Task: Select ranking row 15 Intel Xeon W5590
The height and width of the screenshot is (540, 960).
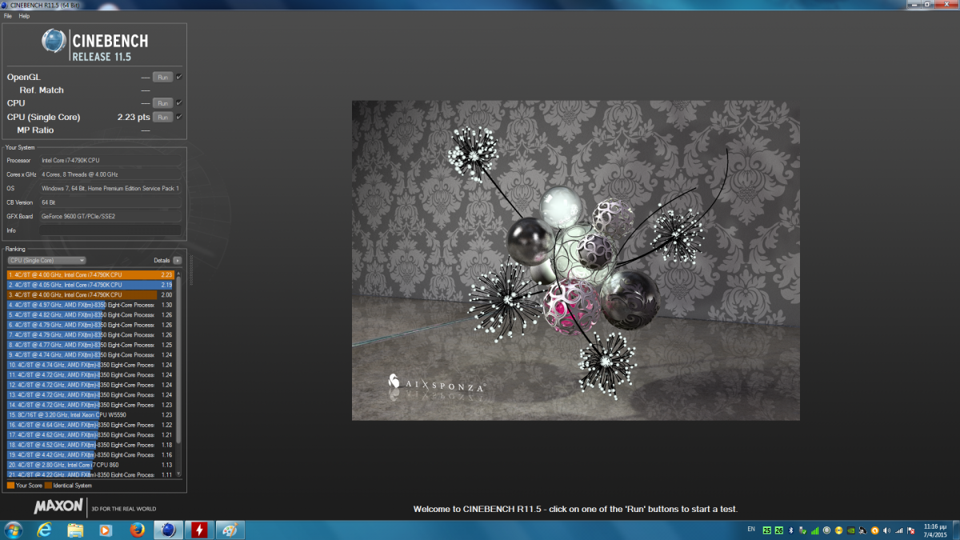Action: click(90, 414)
